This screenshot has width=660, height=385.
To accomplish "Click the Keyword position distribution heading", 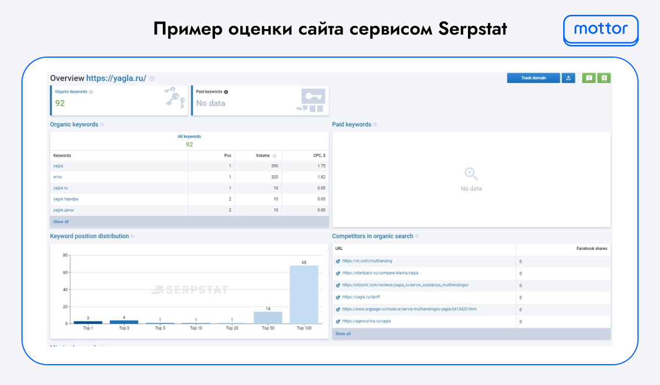I will [x=90, y=236].
